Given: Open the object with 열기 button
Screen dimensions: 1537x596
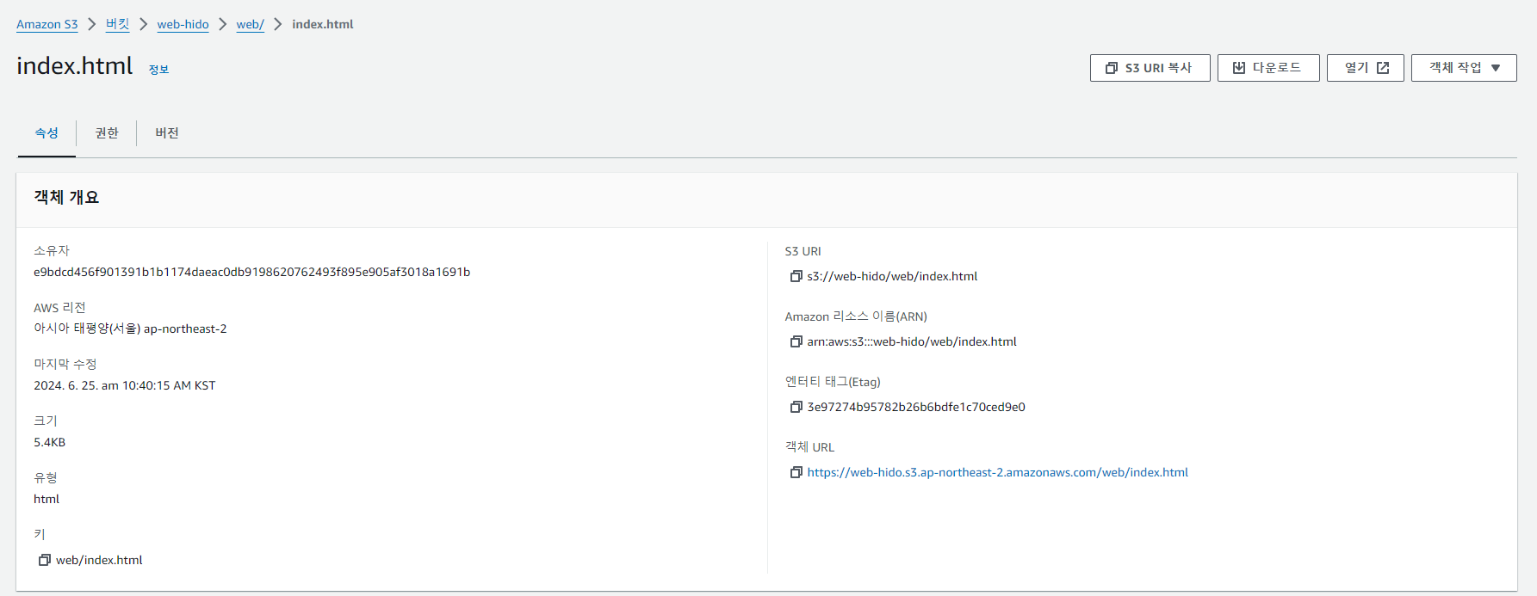Looking at the screenshot, I should tap(1365, 68).
